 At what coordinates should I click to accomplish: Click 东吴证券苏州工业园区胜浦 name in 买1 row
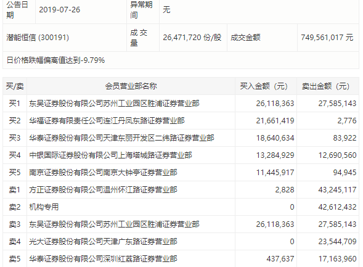pyautogui.click(x=114, y=103)
